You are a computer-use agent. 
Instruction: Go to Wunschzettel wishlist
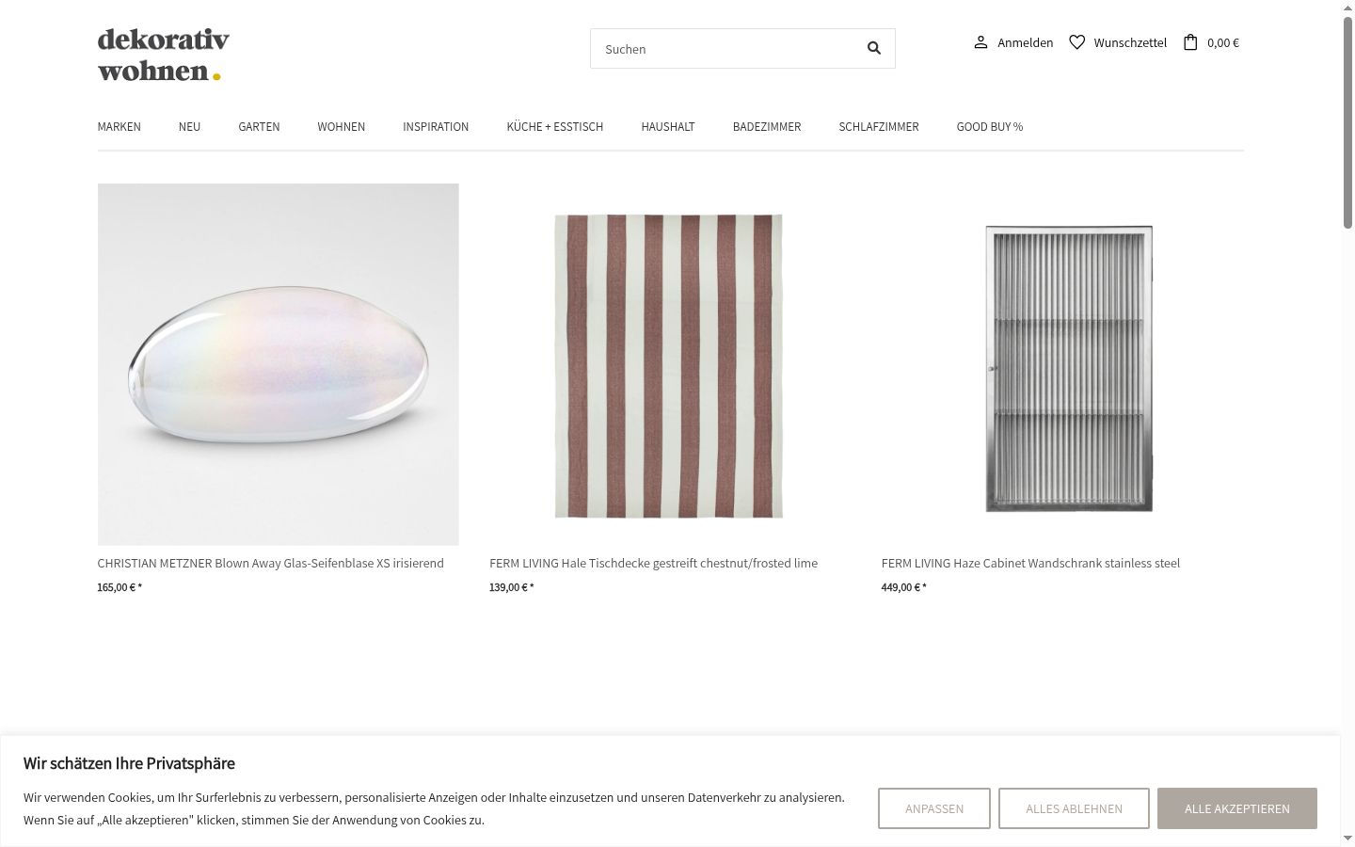1130,42
